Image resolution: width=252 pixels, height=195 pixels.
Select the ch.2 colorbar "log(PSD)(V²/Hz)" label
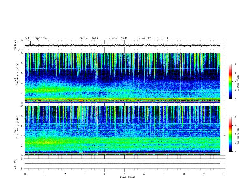click(238, 135)
